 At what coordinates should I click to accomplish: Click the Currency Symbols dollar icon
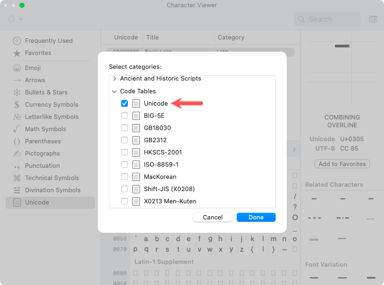pyautogui.click(x=17, y=104)
